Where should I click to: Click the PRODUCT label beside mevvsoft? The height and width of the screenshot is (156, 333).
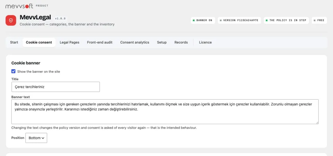coord(42,6)
